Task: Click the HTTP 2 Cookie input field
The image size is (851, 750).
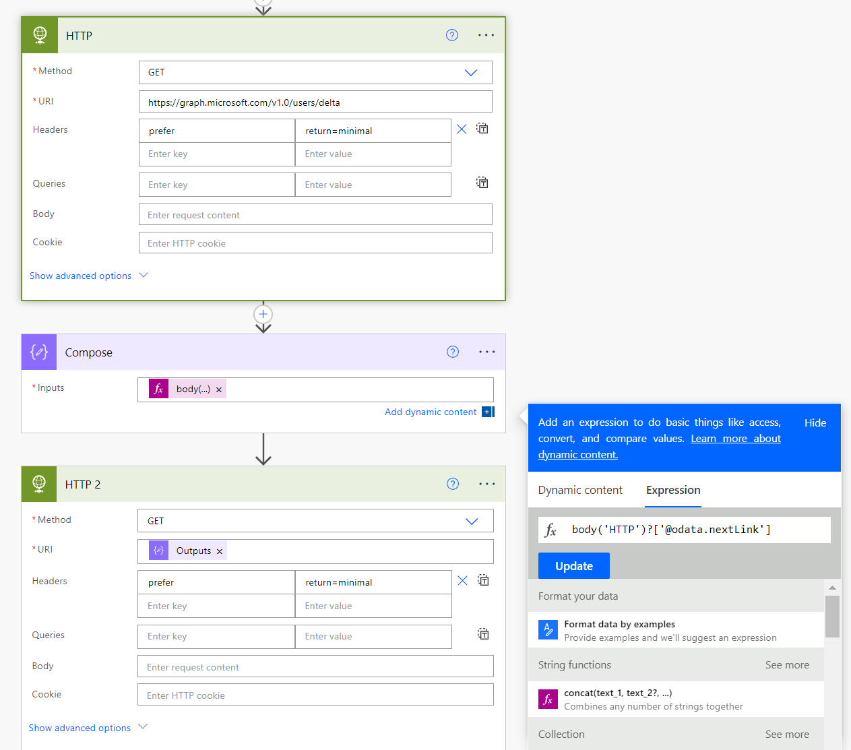Action: pyautogui.click(x=315, y=695)
